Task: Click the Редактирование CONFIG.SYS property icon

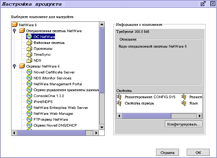Action: 119,97
